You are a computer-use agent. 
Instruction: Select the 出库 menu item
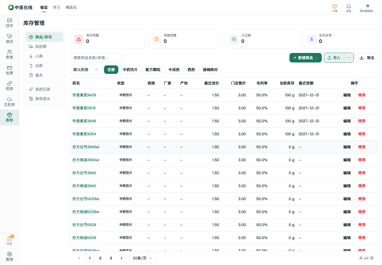click(x=45, y=66)
